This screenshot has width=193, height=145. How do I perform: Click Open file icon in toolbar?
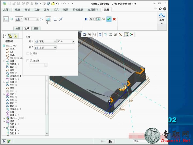point(14,4)
